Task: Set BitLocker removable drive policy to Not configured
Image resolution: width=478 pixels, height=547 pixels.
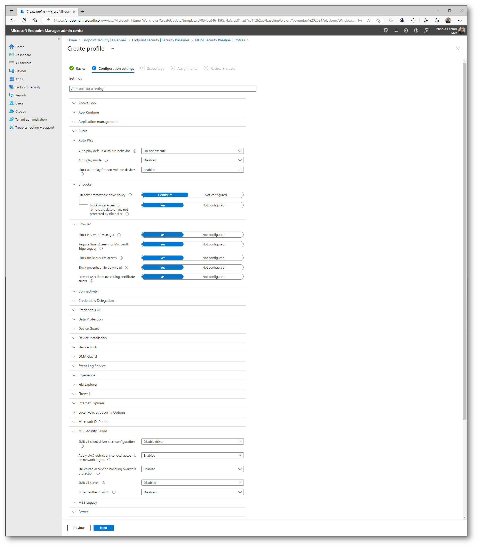Action: pos(216,195)
